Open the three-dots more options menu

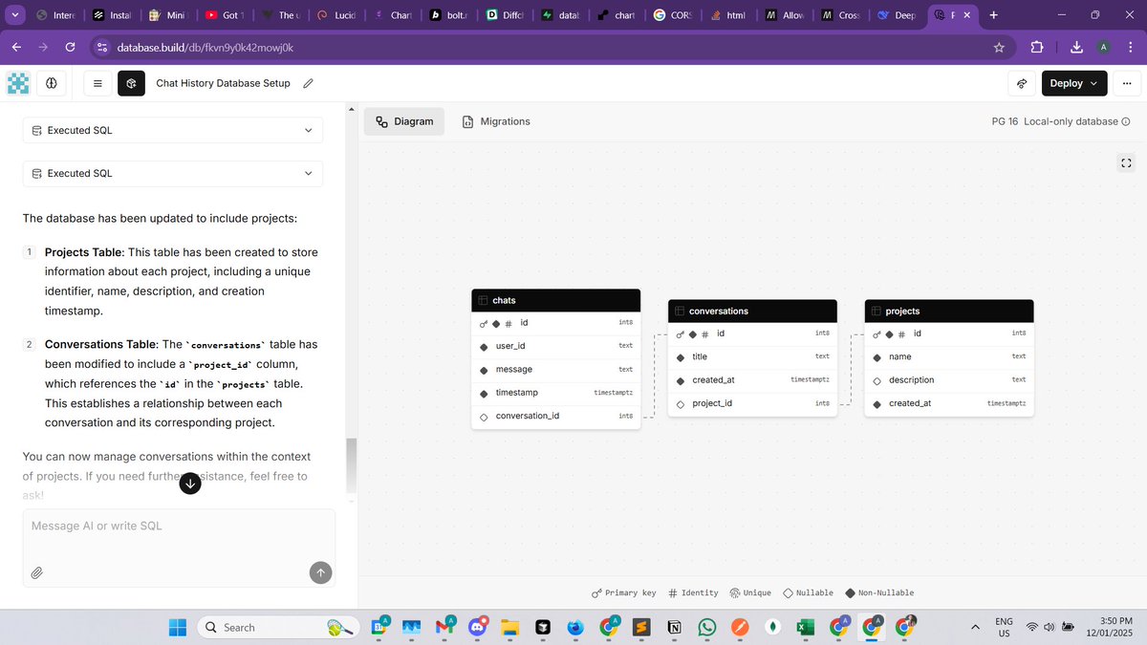click(x=1126, y=83)
